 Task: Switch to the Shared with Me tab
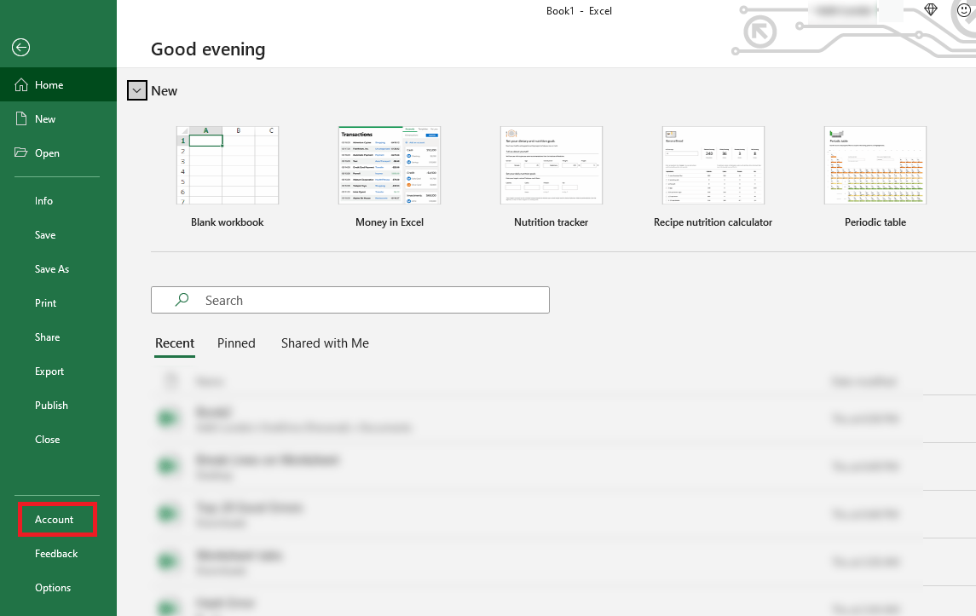click(325, 343)
